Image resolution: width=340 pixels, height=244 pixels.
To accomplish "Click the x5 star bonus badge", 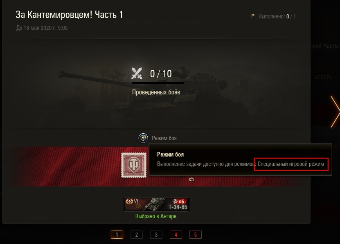I will (x=178, y=201).
